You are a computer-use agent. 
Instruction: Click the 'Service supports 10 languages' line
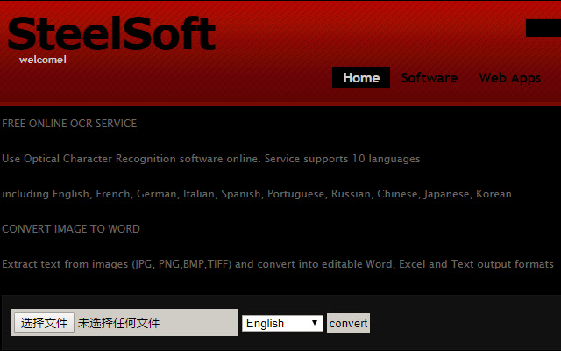(211, 159)
